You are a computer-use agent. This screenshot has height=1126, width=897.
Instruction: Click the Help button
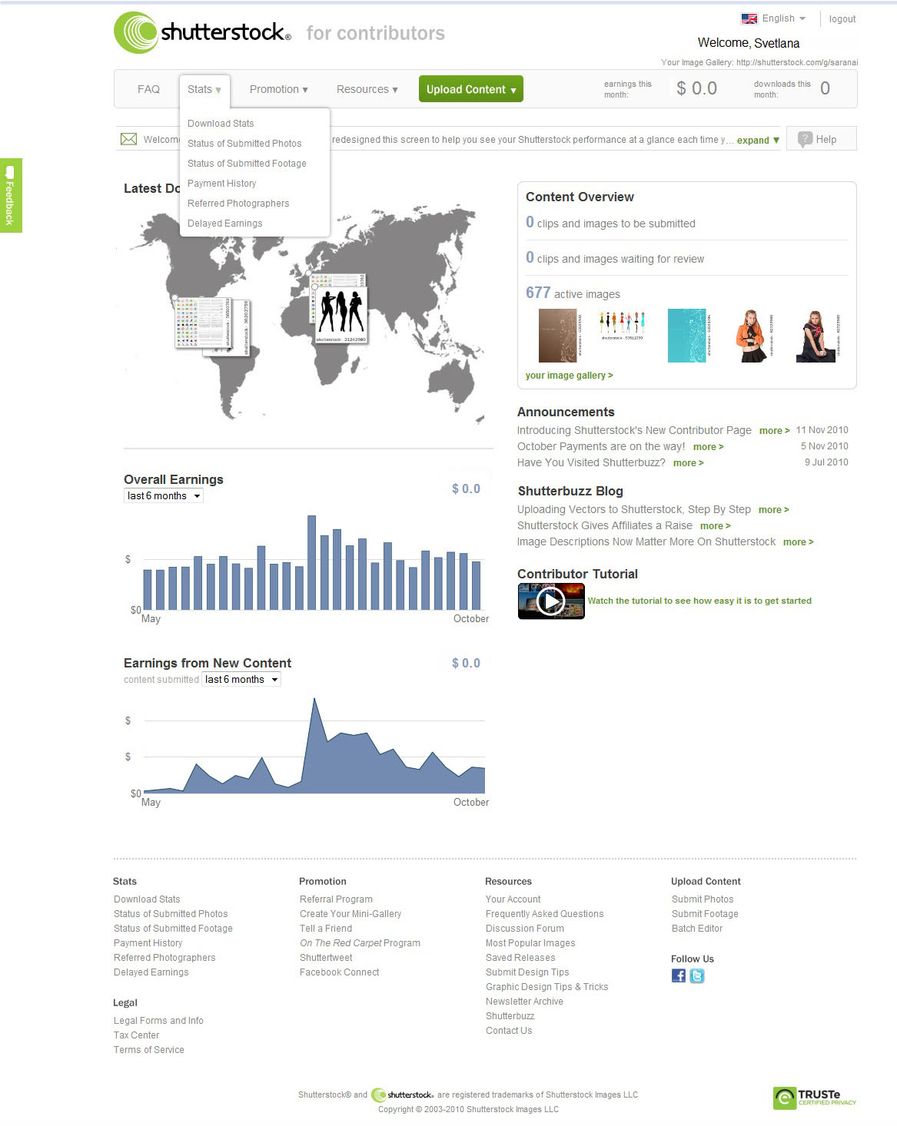pyautogui.click(x=821, y=139)
